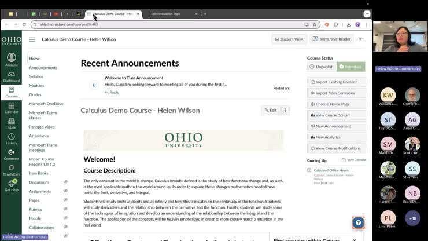Open the Calendar from global navigation
This screenshot has height=241, width=428.
(x=11, y=108)
